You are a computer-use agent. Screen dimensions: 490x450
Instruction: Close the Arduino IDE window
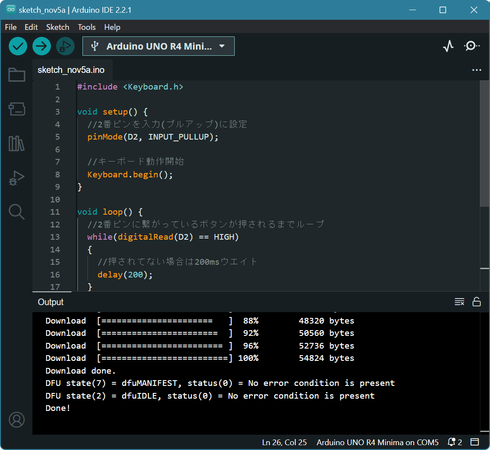click(474, 10)
